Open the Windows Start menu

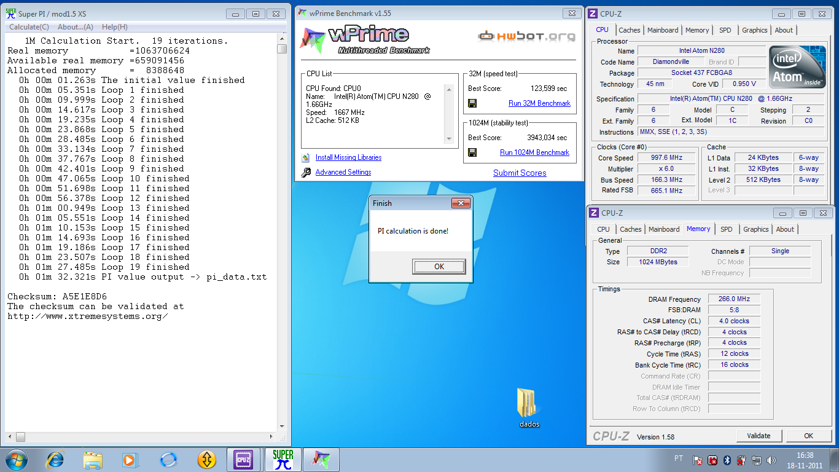15,460
